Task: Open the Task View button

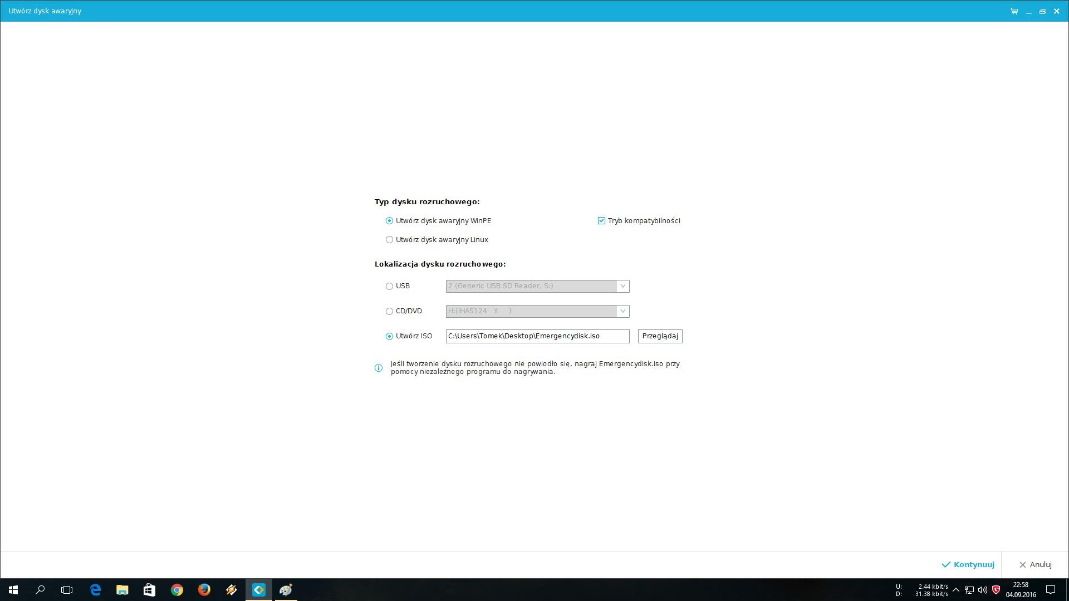Action: [x=67, y=590]
